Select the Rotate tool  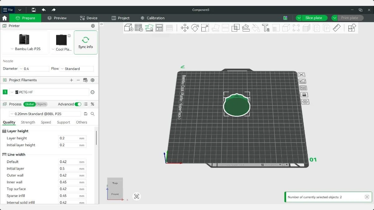(x=195, y=28)
